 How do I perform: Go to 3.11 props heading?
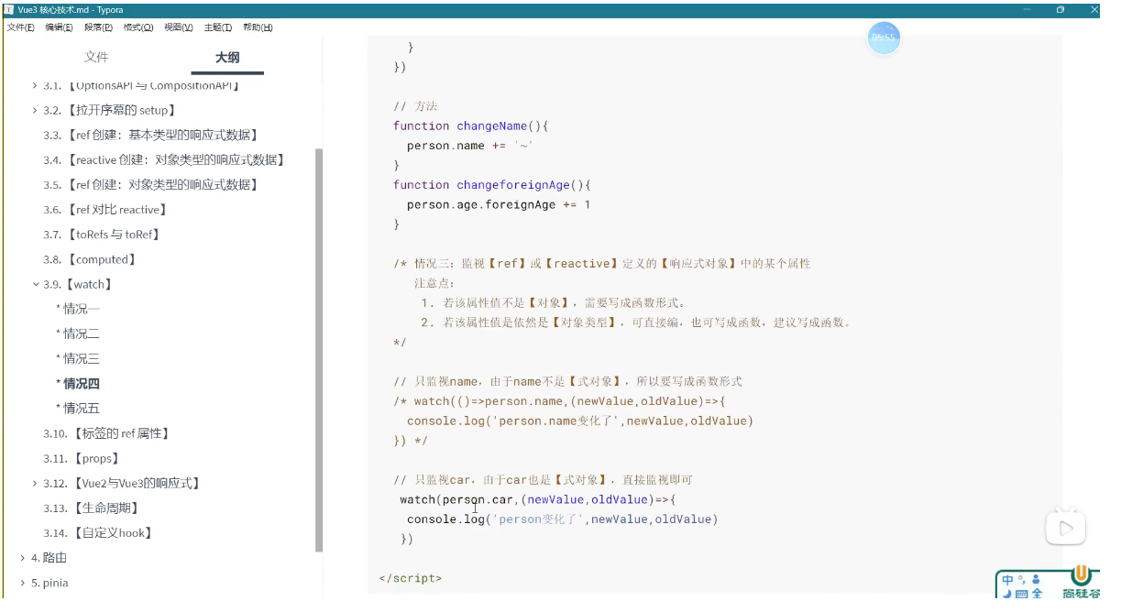click(82, 458)
